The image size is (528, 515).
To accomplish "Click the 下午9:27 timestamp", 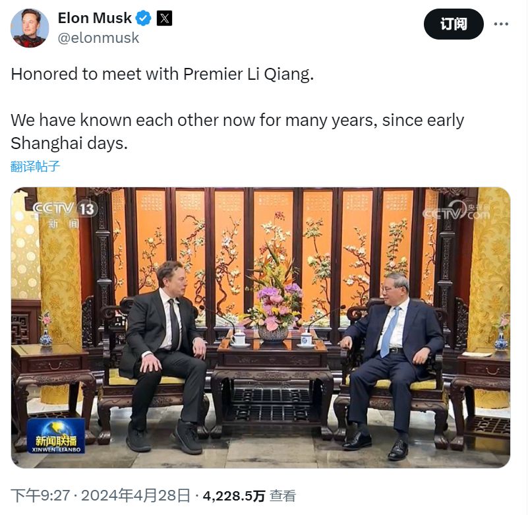I will click(x=40, y=496).
